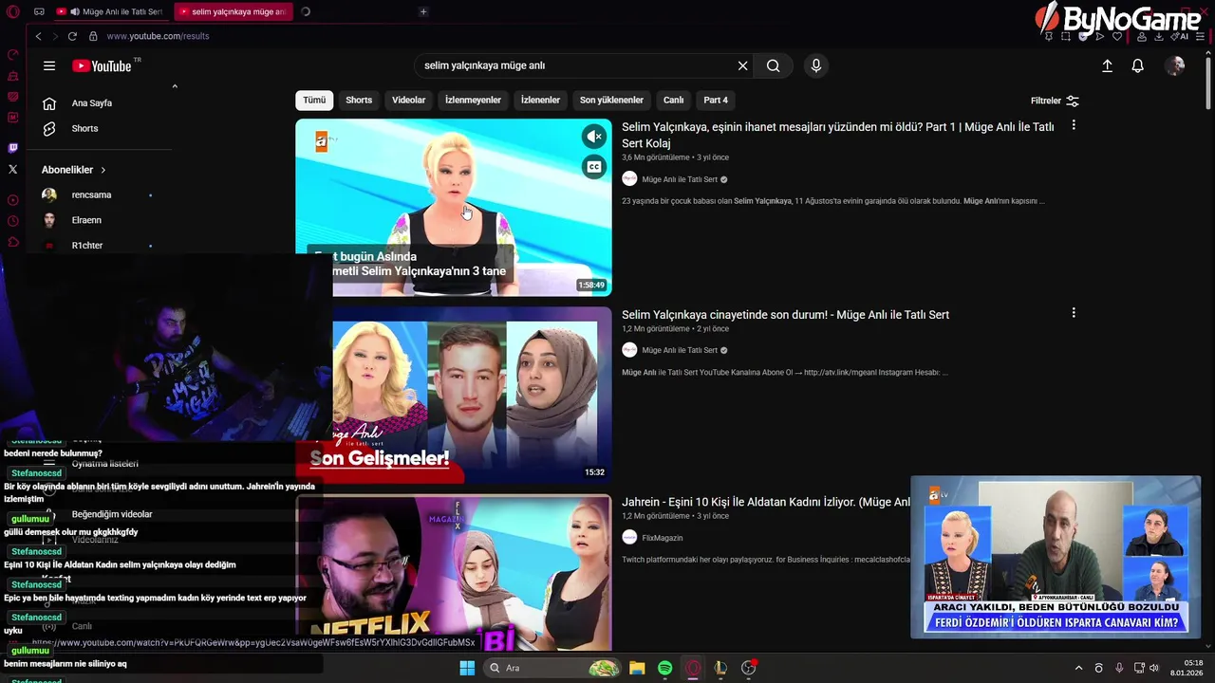Open the YouTube hamburger guide menu

pyautogui.click(x=49, y=65)
